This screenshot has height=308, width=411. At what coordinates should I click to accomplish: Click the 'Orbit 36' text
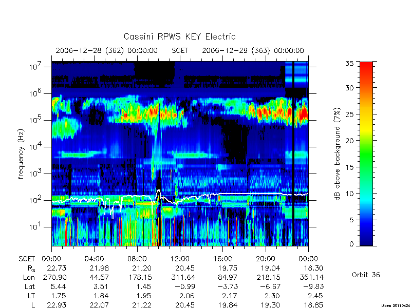(x=366, y=275)
